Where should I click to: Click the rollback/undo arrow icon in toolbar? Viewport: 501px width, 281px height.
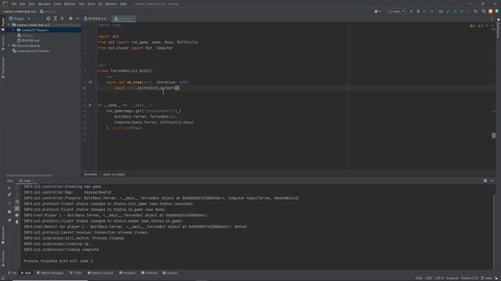[475, 11]
